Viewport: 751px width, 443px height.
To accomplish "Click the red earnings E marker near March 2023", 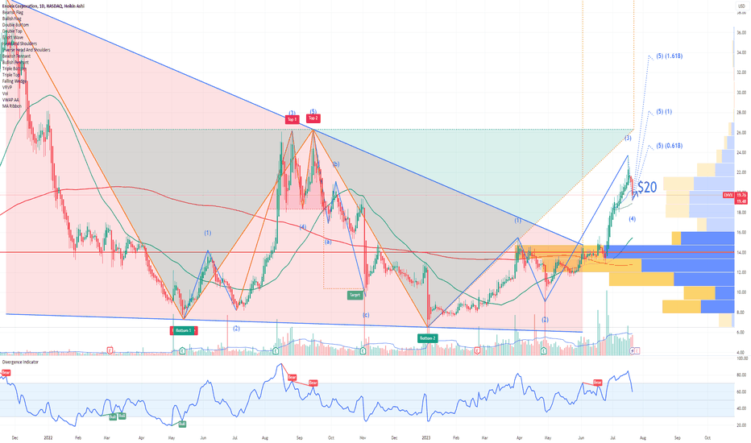I will 478,351.
